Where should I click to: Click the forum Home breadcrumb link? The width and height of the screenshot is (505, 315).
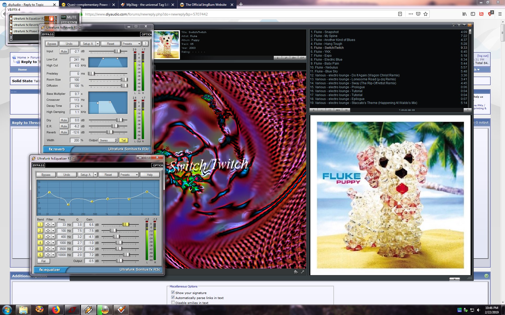pyautogui.click(x=22, y=57)
